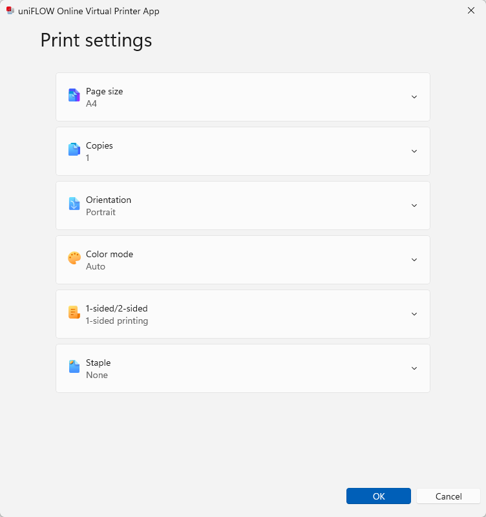Image resolution: width=486 pixels, height=517 pixels.
Task: Click the Copies stacked pages icon
Action: 74,150
